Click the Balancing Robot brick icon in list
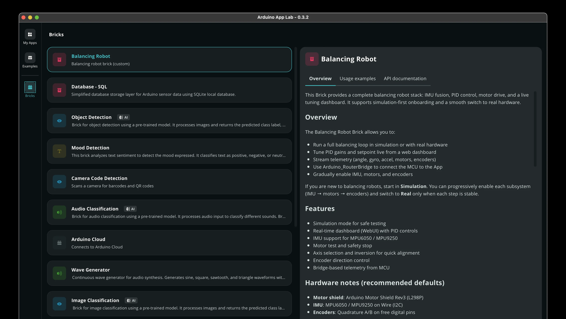The height and width of the screenshot is (319, 566). click(59, 60)
